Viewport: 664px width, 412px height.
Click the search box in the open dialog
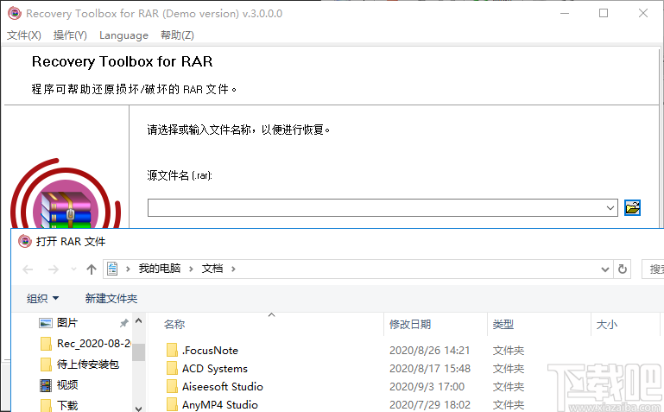653,269
